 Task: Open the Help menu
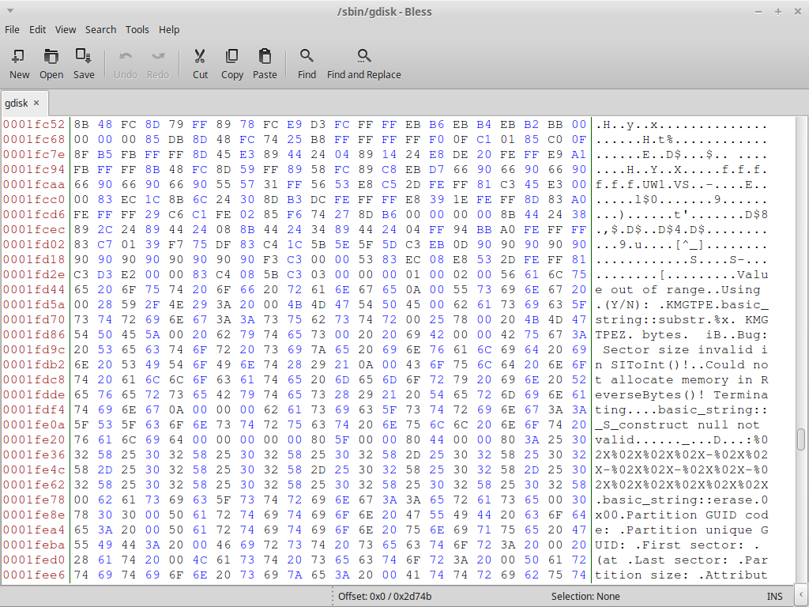click(x=169, y=29)
